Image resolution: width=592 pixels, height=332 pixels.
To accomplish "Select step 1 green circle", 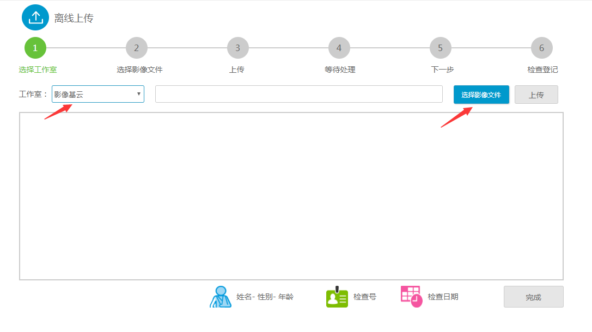I will [x=35, y=48].
